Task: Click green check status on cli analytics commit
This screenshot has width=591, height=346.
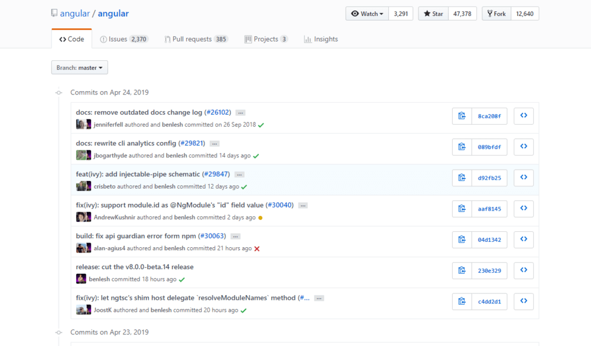Action: click(x=256, y=156)
